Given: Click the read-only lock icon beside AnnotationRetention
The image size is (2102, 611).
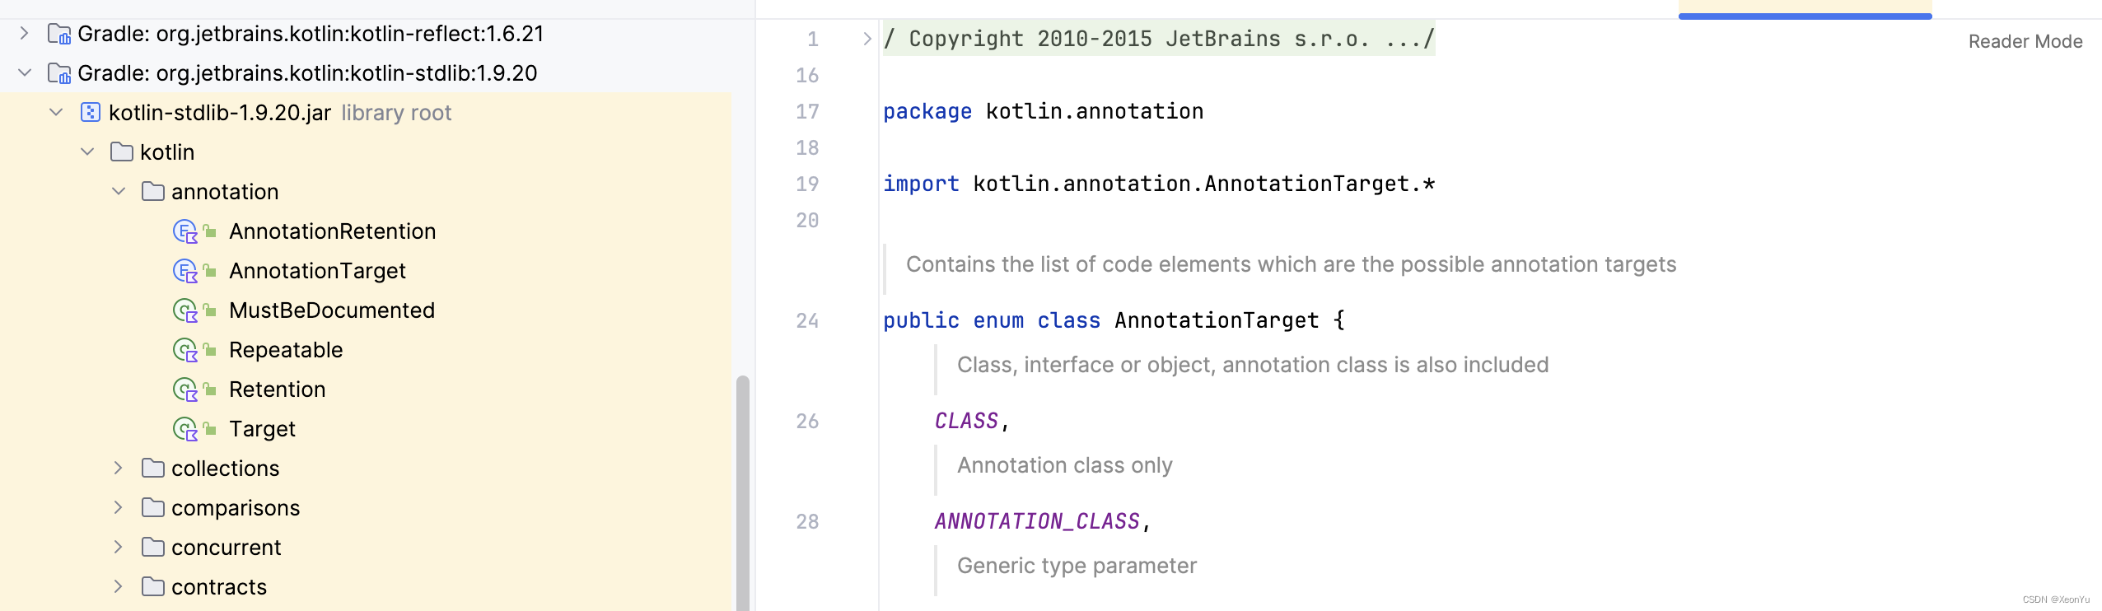Looking at the screenshot, I should (210, 231).
